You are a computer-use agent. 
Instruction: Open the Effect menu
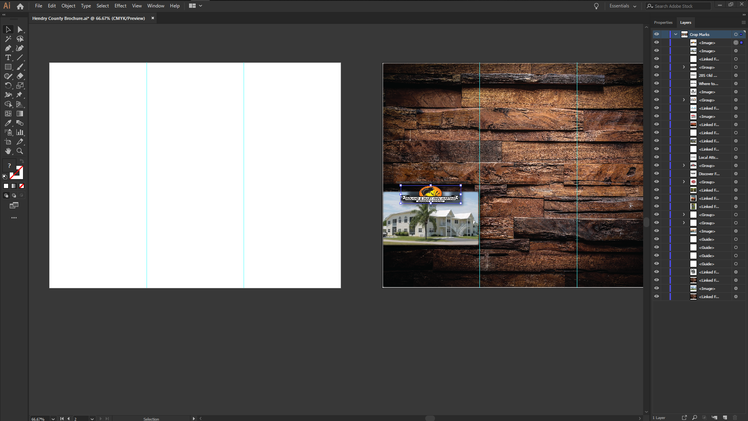click(120, 6)
